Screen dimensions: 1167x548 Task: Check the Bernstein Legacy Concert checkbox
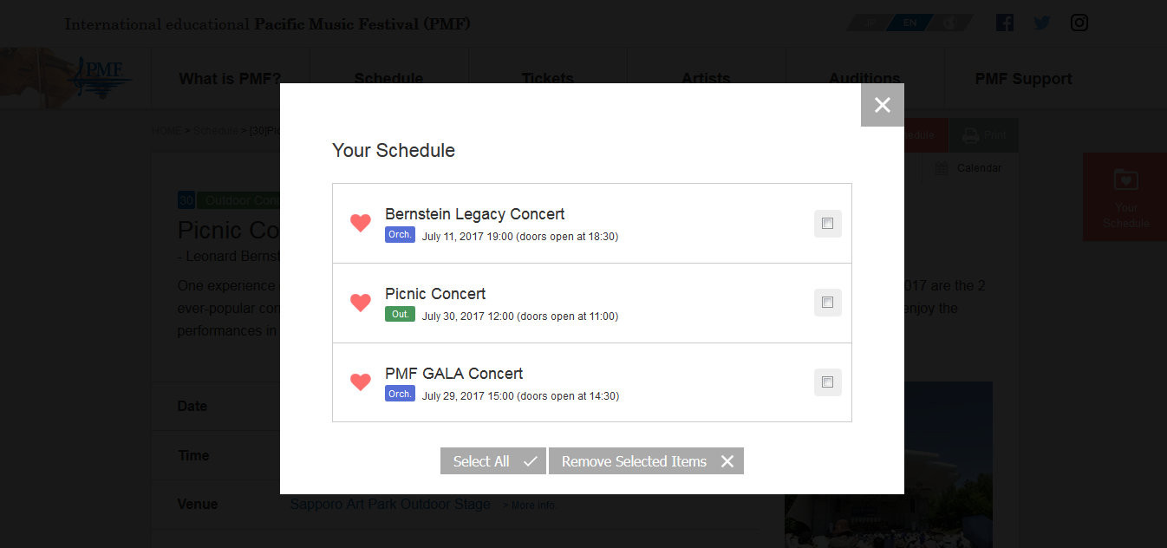[x=828, y=224]
